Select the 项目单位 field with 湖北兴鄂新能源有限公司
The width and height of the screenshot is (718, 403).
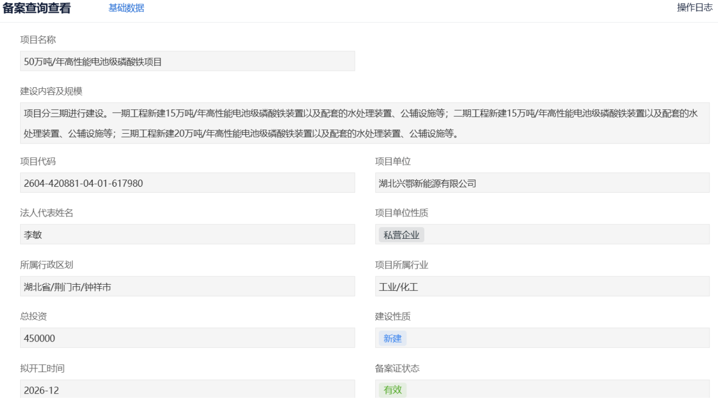click(x=542, y=183)
